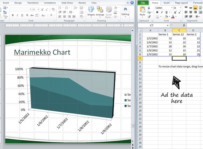
Task: Toggle Italic in Excel Font group
Action: (162, 12)
